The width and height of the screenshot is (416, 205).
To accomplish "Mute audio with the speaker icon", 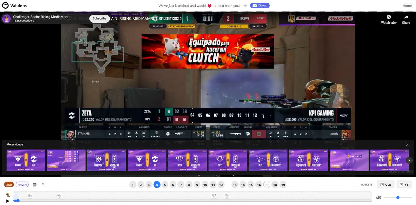I will [379, 198].
